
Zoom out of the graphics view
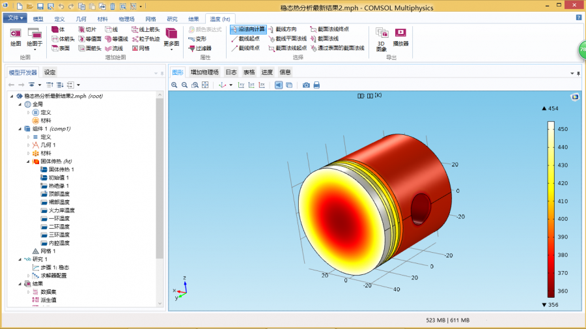[185, 85]
